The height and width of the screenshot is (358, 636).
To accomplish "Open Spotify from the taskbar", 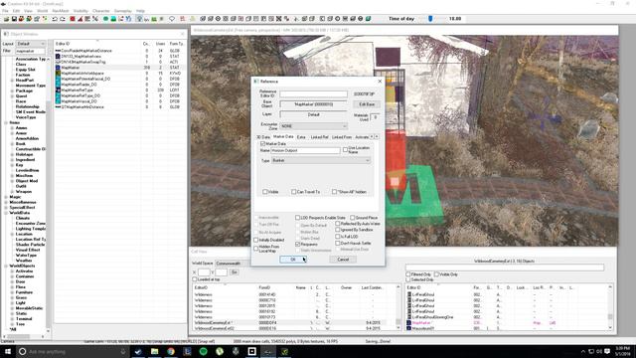I will coord(203,351).
